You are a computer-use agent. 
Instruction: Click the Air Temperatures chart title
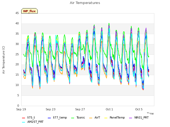pyautogui.click(x=85, y=3)
